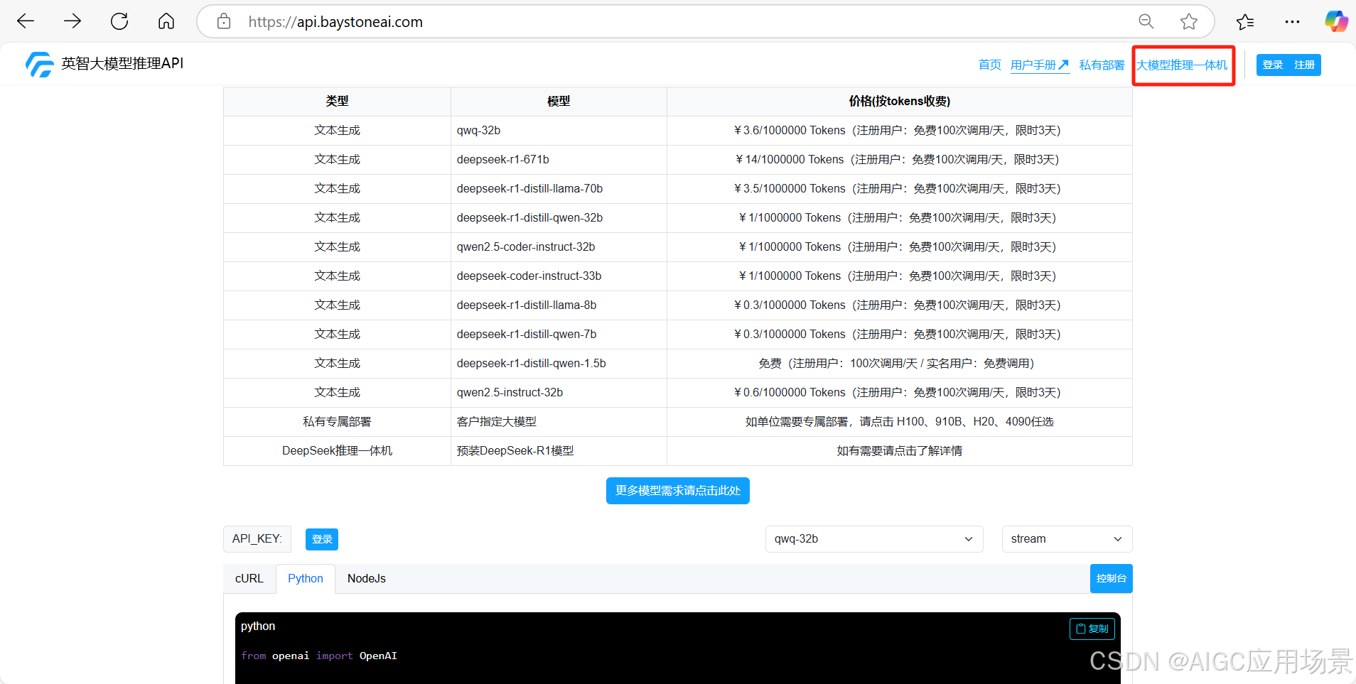Click the 私有专属部署 type cell

click(337, 422)
